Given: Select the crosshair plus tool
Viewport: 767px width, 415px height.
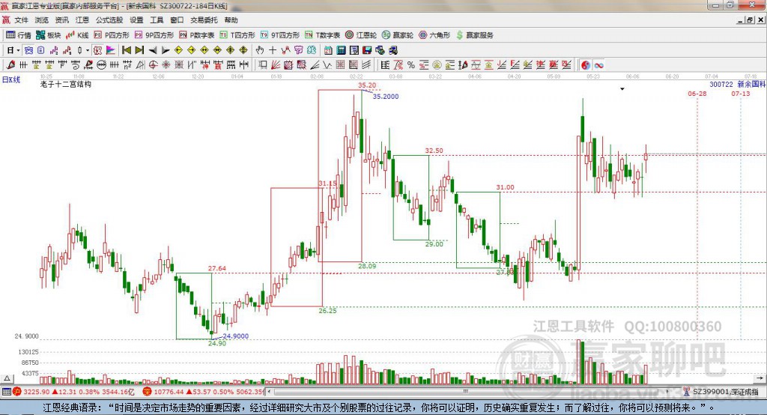Looking at the screenshot, I should click(273, 50).
